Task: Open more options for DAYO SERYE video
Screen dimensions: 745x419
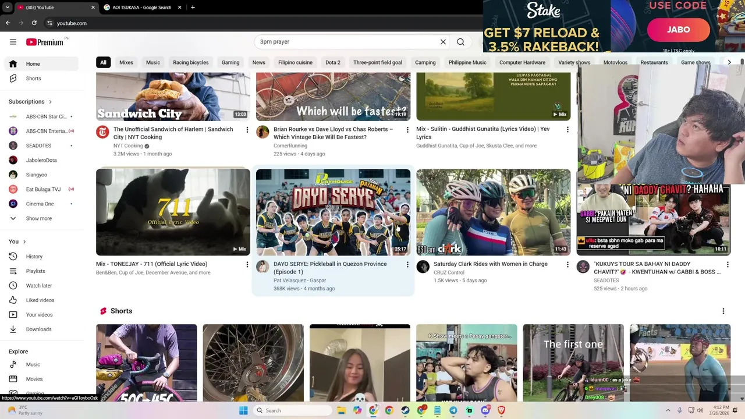Action: (x=407, y=264)
